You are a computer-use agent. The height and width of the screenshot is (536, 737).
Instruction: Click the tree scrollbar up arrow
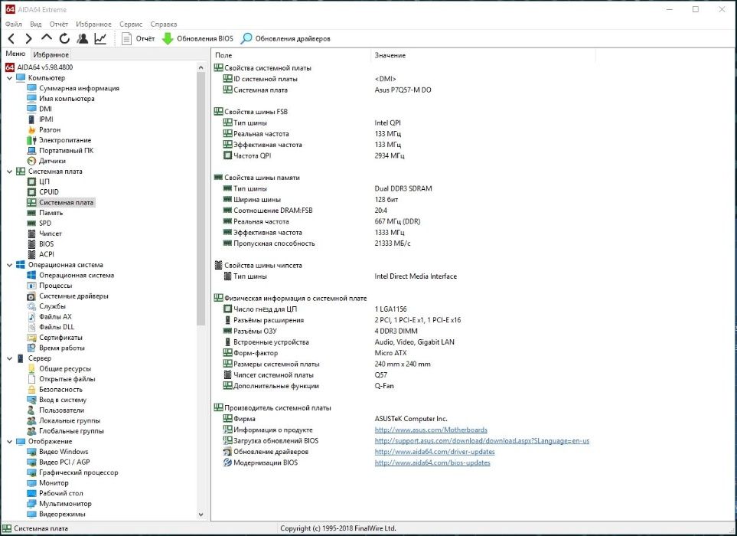[x=201, y=67]
